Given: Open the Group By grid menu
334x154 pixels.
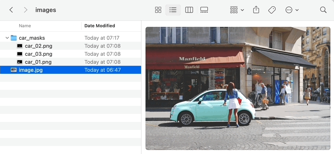Looking at the screenshot, I should pyautogui.click(x=237, y=10).
